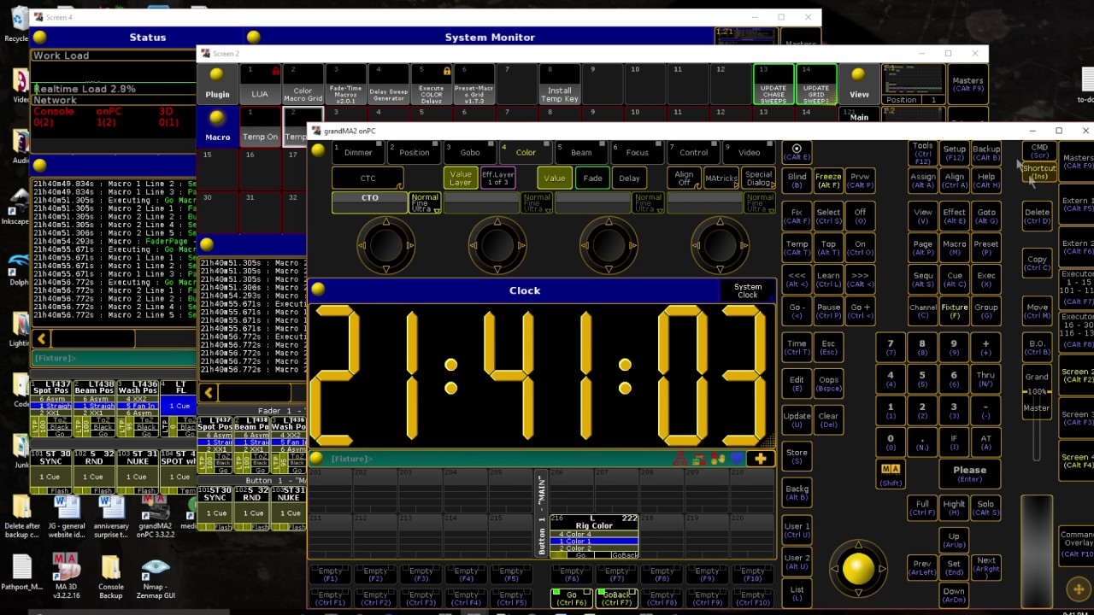The width and height of the screenshot is (1094, 615).
Task: Open the Normal/Fine/Ultra resolution dropdown beside CTO
Action: [x=425, y=203]
